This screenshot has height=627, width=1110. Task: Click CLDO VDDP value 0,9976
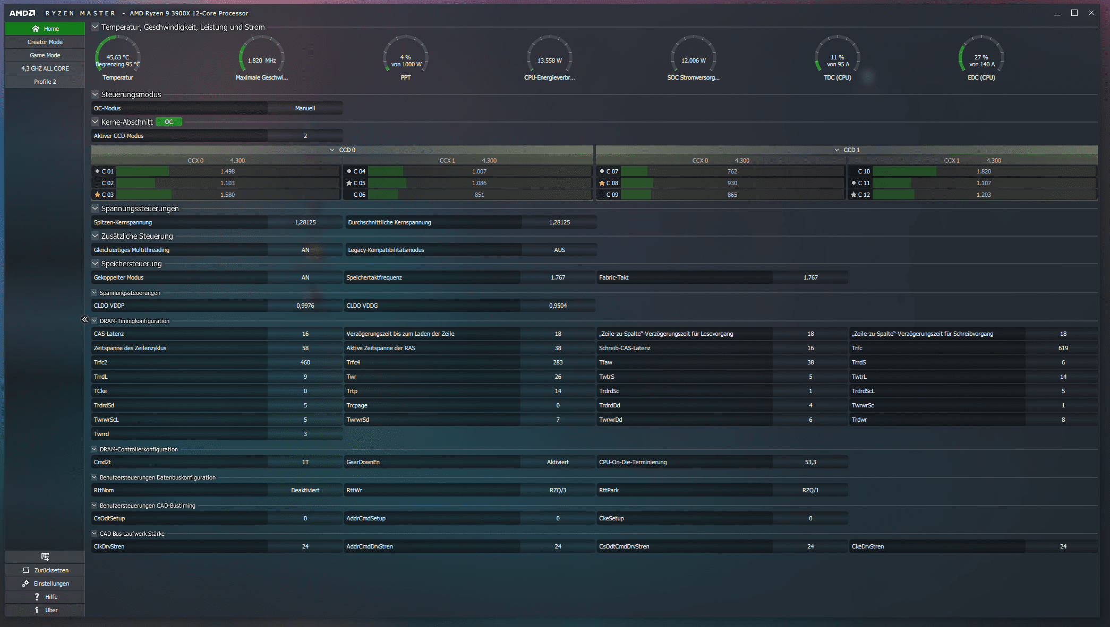[x=305, y=306]
